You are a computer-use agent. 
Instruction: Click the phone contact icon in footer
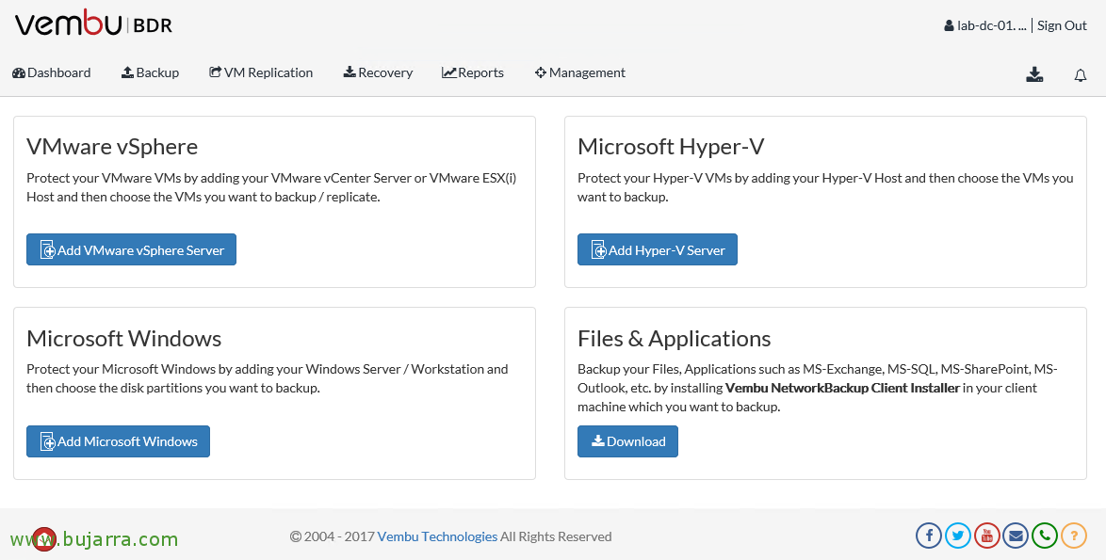pyautogui.click(x=1045, y=536)
